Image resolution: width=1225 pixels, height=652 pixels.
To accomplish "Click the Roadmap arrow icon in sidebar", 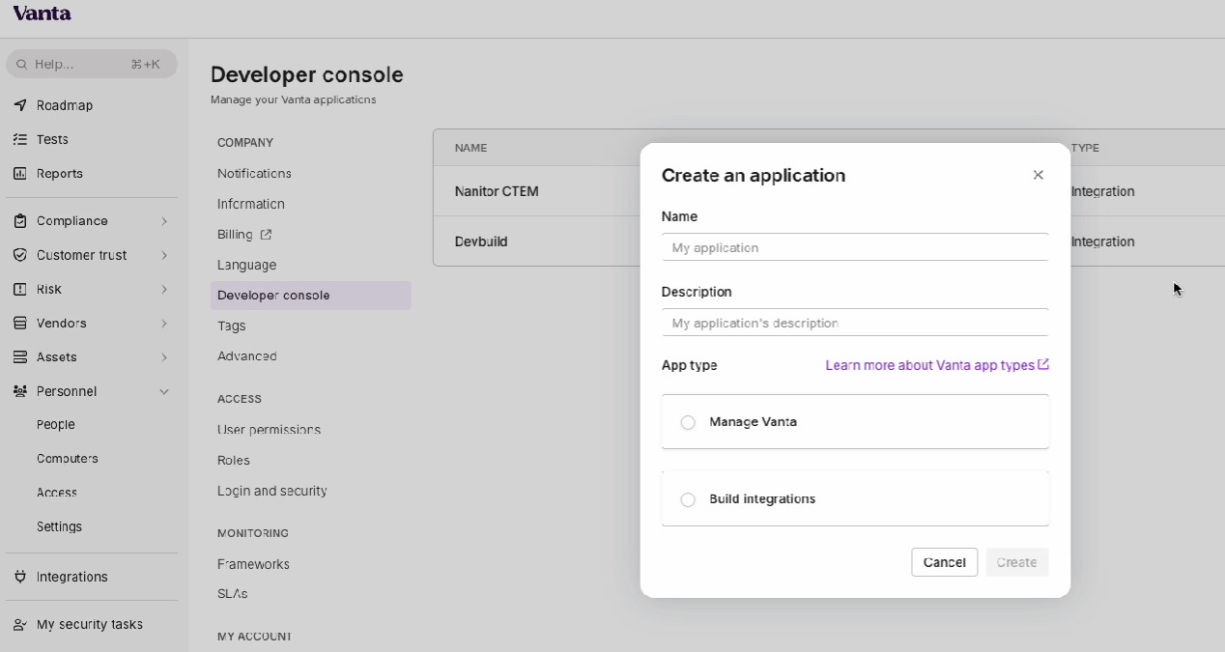I will click(20, 105).
